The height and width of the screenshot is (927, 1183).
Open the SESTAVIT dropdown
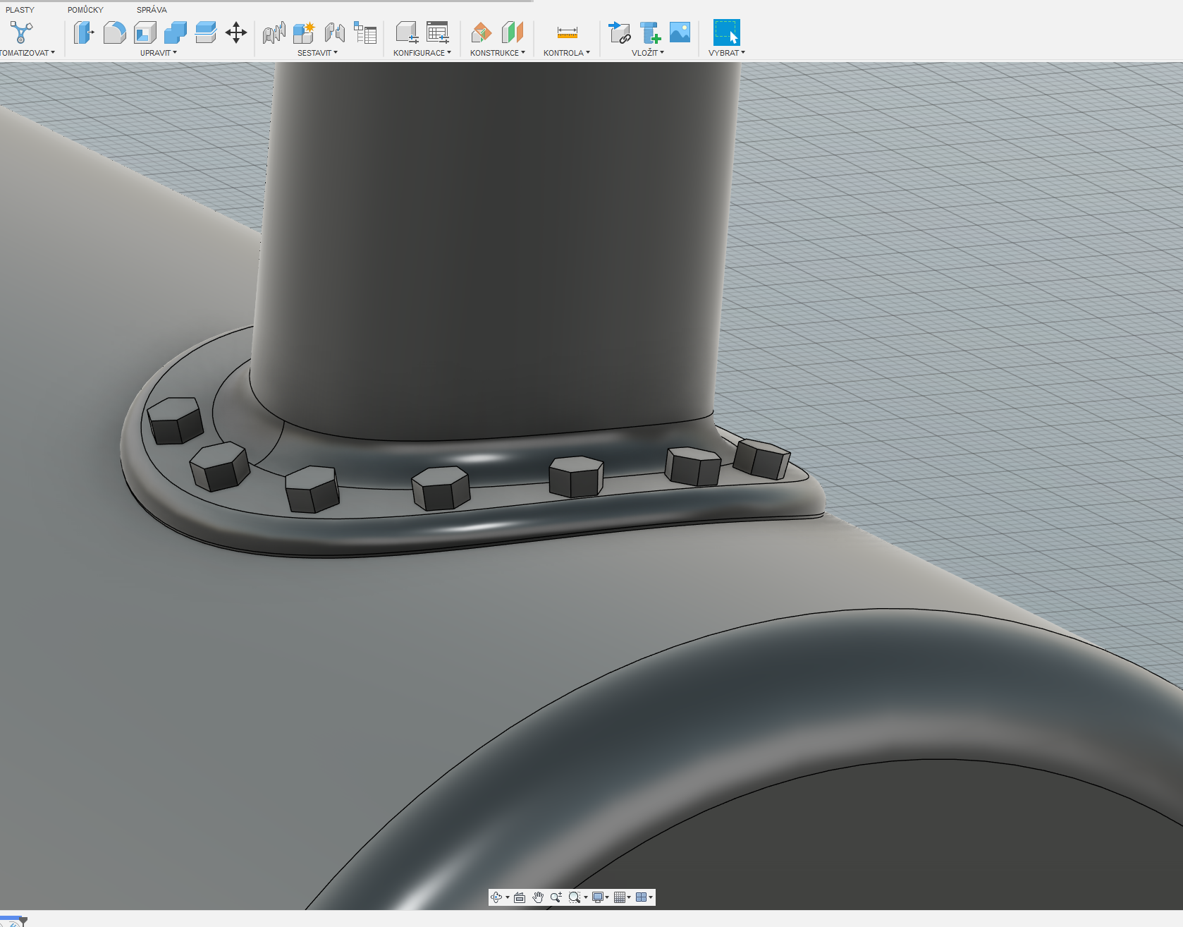[x=317, y=53]
